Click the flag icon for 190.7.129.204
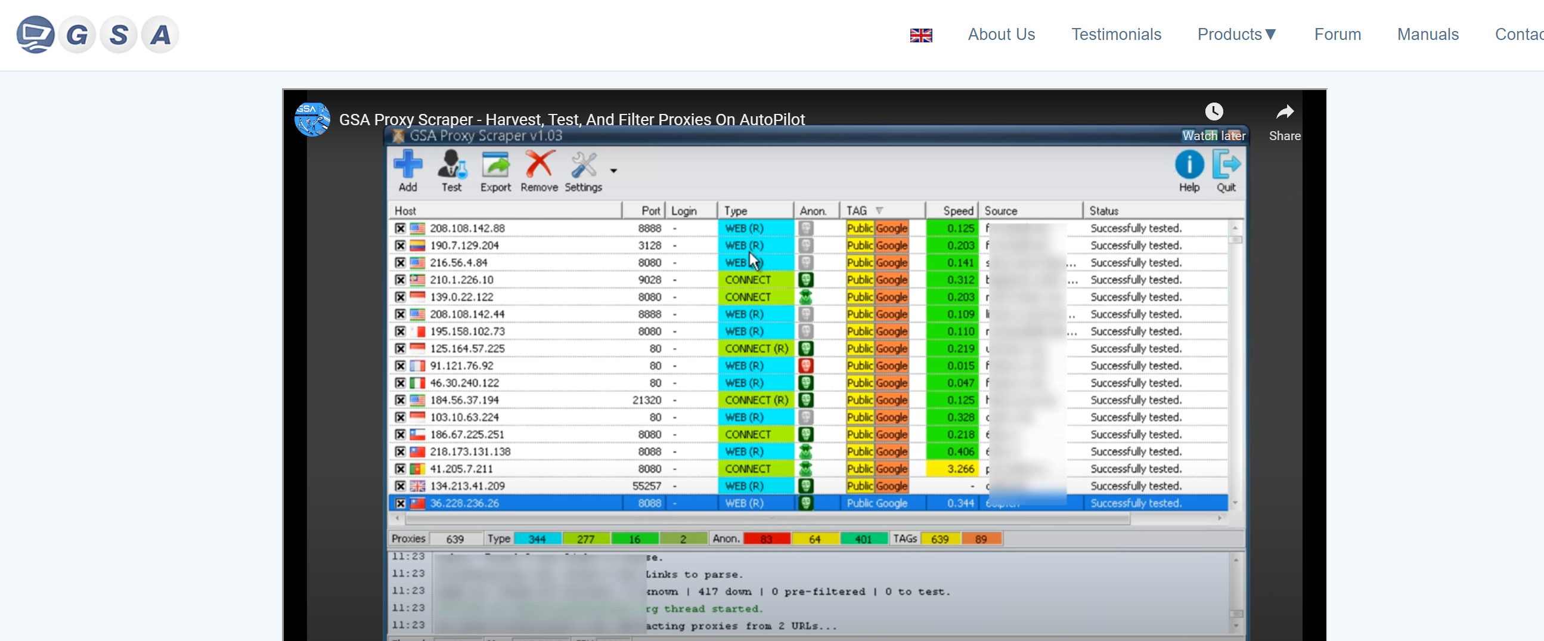This screenshot has width=1544, height=641. click(x=417, y=245)
